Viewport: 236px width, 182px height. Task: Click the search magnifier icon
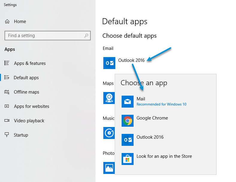[x=86, y=36]
